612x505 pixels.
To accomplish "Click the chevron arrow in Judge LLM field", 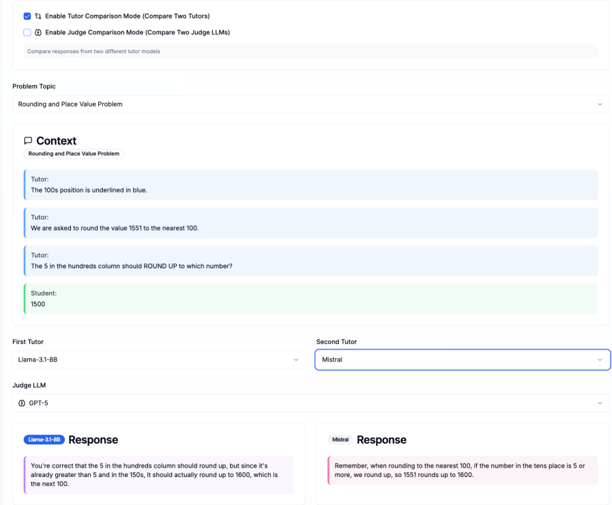I will [x=600, y=403].
